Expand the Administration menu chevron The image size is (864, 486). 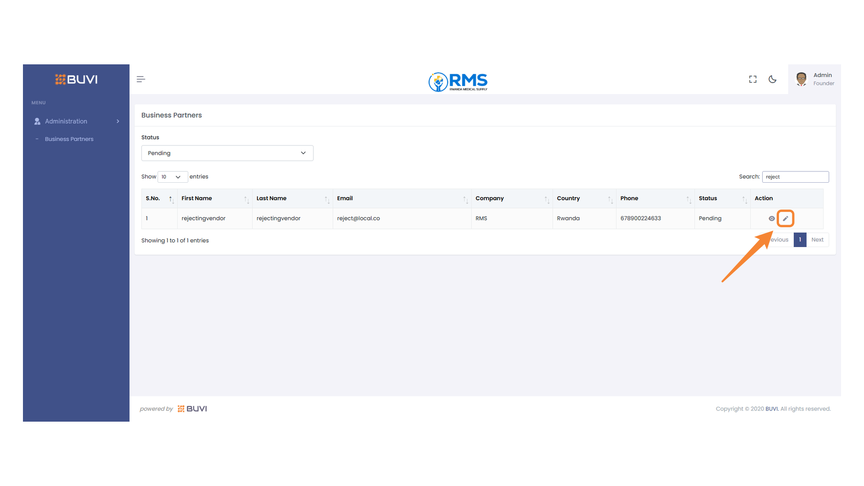pos(117,121)
